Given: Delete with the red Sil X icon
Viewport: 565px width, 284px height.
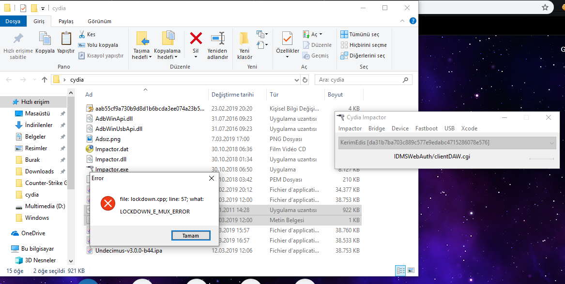Looking at the screenshot, I should (x=196, y=38).
